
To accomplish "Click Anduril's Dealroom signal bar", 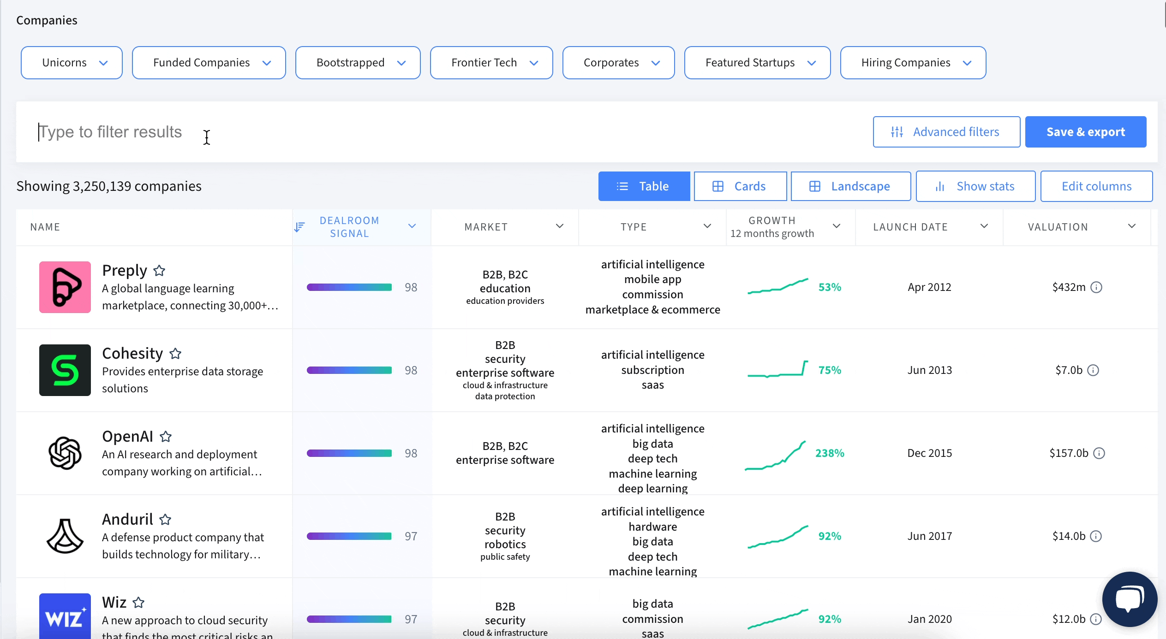I will 349,536.
